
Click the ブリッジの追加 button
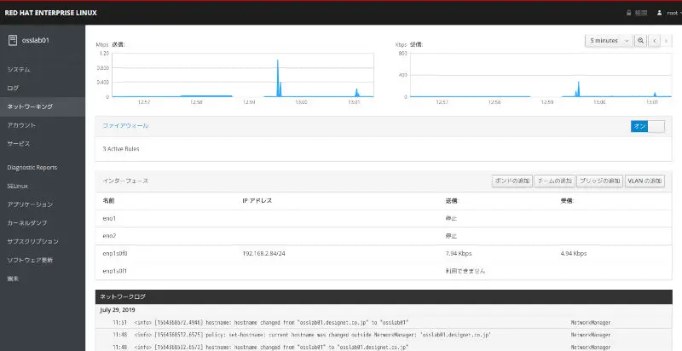(x=600, y=181)
